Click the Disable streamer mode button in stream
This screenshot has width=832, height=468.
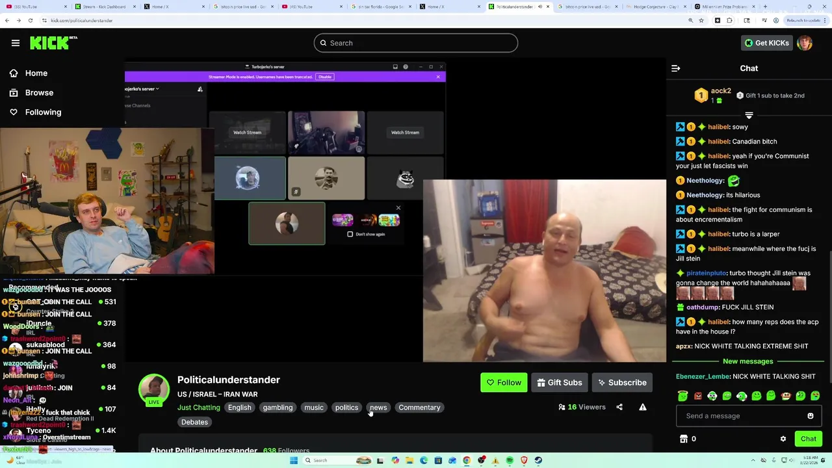[325, 77]
